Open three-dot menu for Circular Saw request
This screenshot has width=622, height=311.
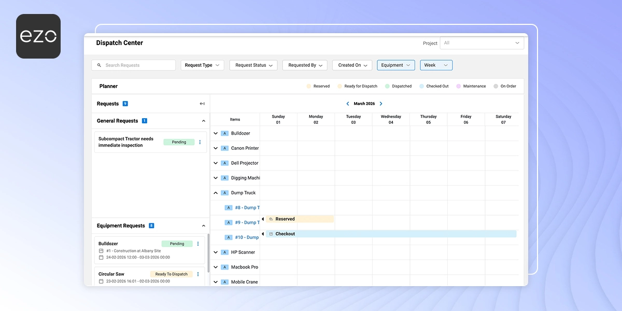pos(198,274)
